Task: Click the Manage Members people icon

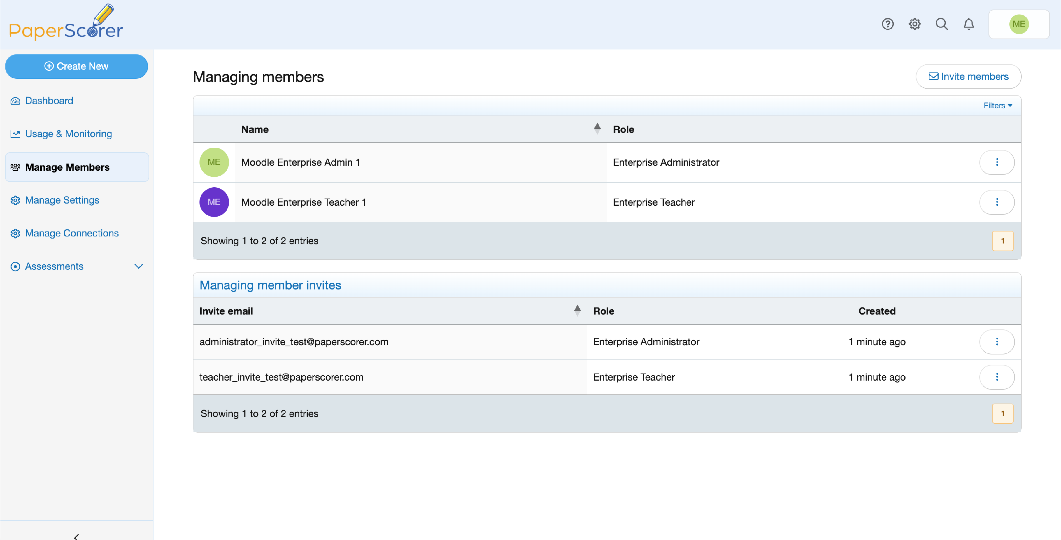Action: pyautogui.click(x=15, y=167)
